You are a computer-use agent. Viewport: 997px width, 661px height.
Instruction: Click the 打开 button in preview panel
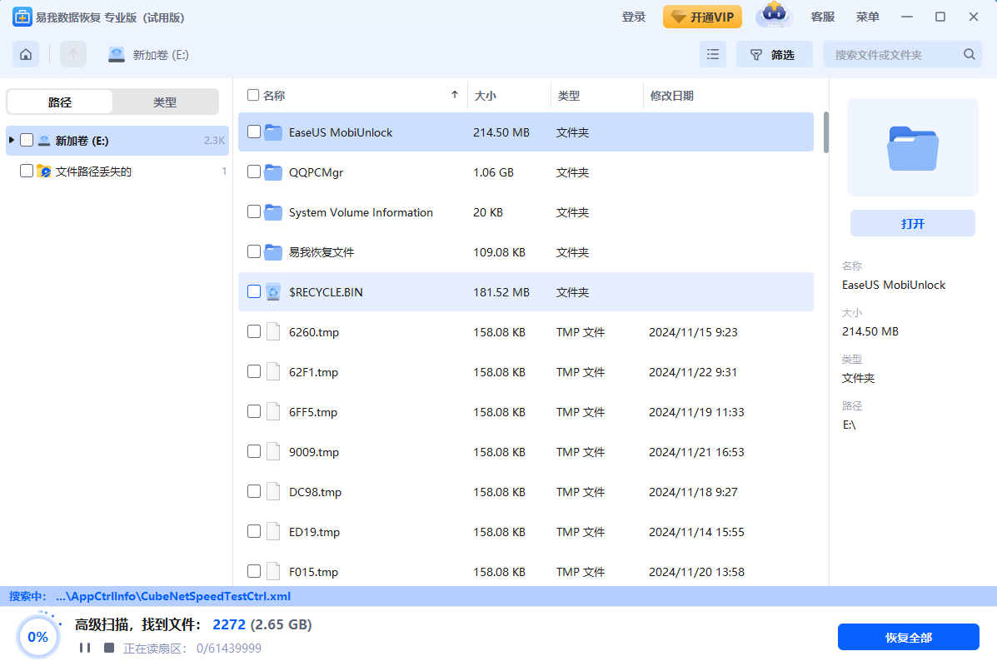[x=912, y=223]
